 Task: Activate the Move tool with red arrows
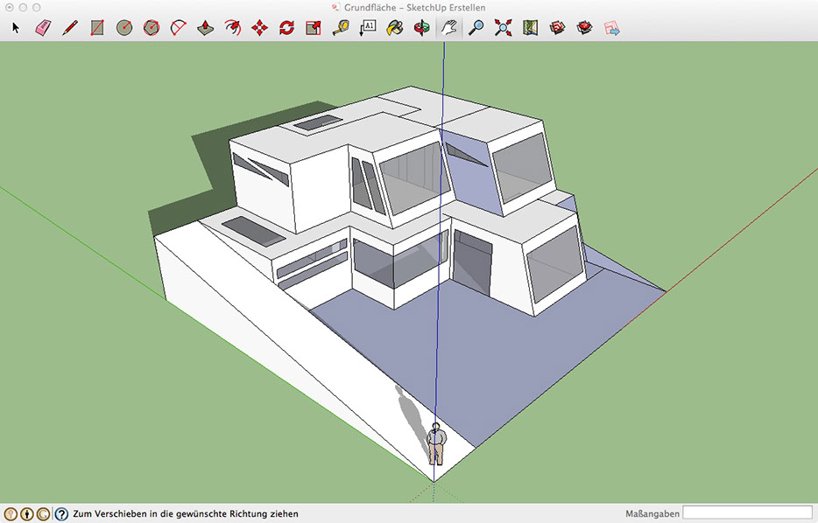tap(259, 28)
